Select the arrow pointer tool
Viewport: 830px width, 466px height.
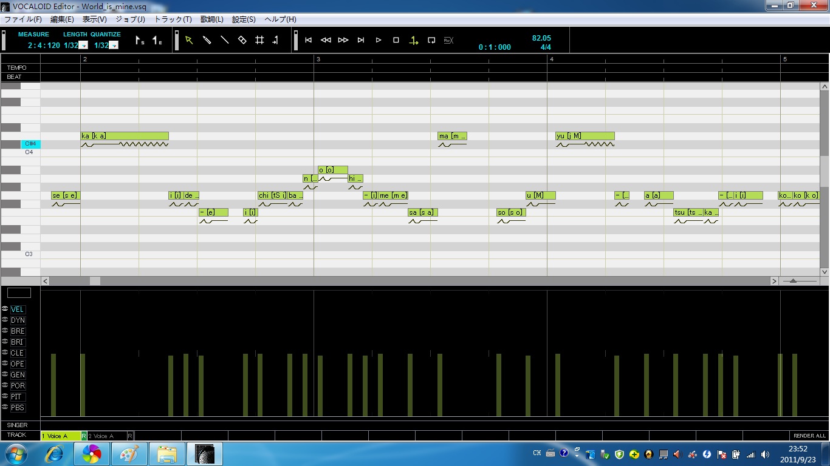point(189,40)
